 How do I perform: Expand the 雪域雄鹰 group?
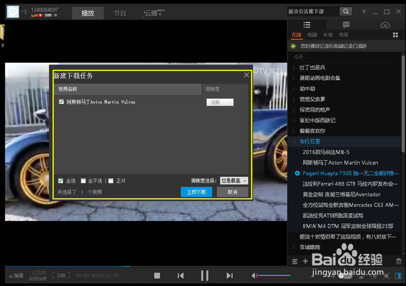point(294,247)
